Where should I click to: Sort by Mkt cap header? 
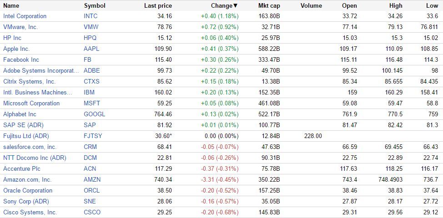click(x=268, y=6)
